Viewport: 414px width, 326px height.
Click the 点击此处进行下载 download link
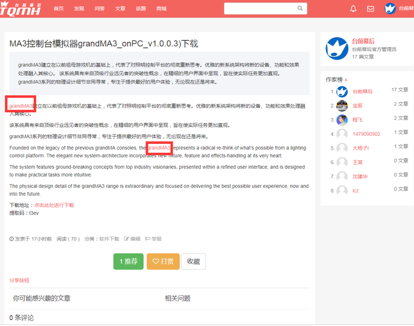pos(54,205)
